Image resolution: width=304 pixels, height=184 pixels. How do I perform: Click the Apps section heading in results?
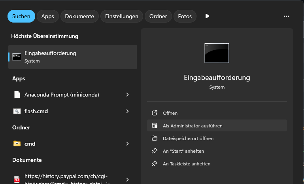[19, 79]
